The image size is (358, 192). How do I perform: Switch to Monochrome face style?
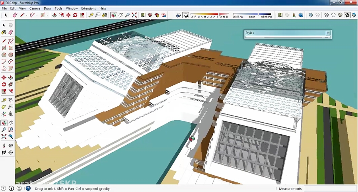(x=354, y=15)
